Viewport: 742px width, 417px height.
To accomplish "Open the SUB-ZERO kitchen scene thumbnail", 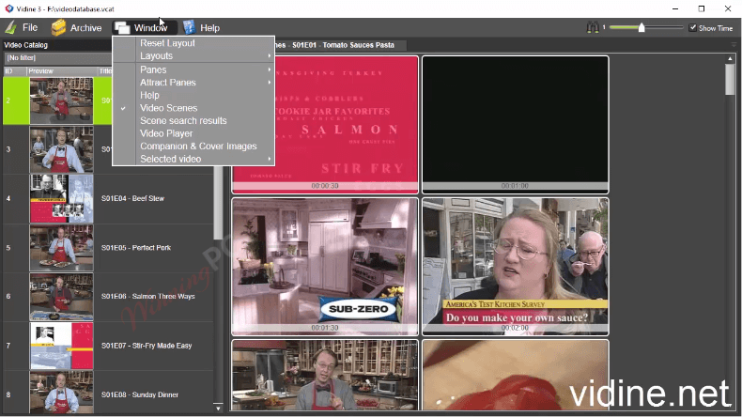I will [x=325, y=267].
